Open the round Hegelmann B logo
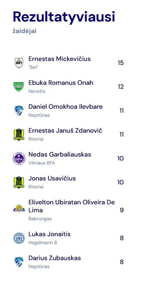 pos(19,238)
